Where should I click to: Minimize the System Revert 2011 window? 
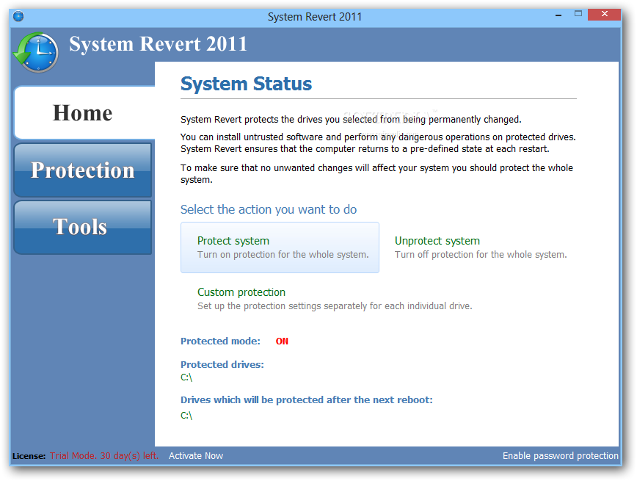(x=558, y=15)
